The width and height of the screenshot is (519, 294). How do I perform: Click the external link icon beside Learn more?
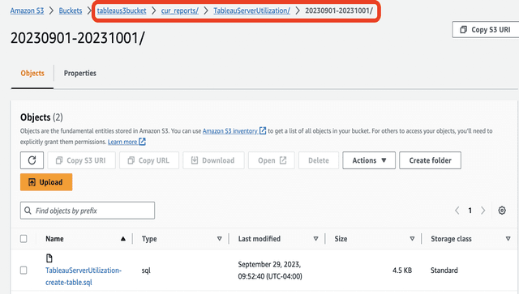pos(142,142)
